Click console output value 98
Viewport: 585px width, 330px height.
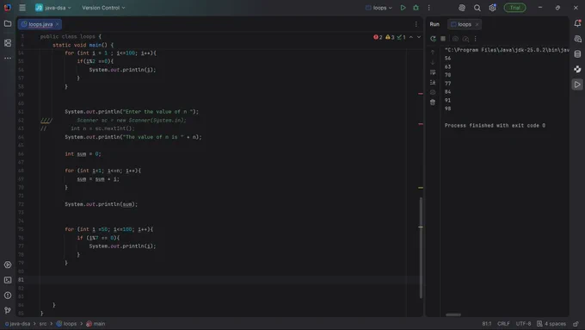447,109
